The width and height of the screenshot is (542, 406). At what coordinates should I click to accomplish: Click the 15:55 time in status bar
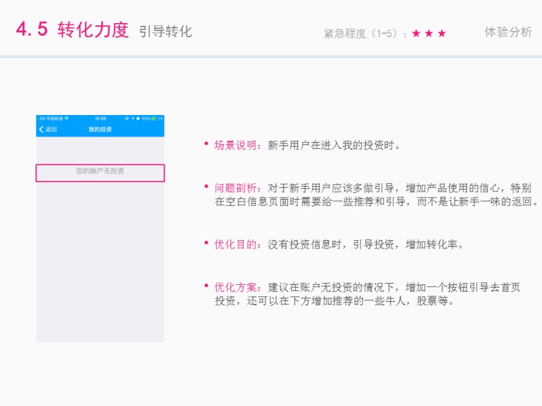(100, 118)
